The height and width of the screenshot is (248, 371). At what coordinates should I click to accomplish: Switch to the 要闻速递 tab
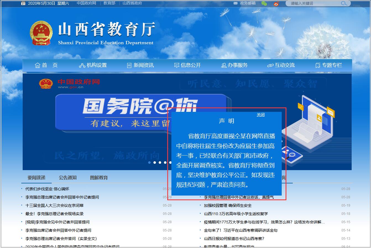click(x=36, y=178)
